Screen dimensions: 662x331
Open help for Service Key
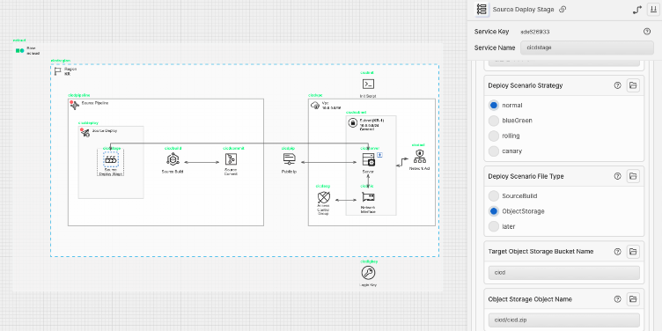(x=647, y=31)
